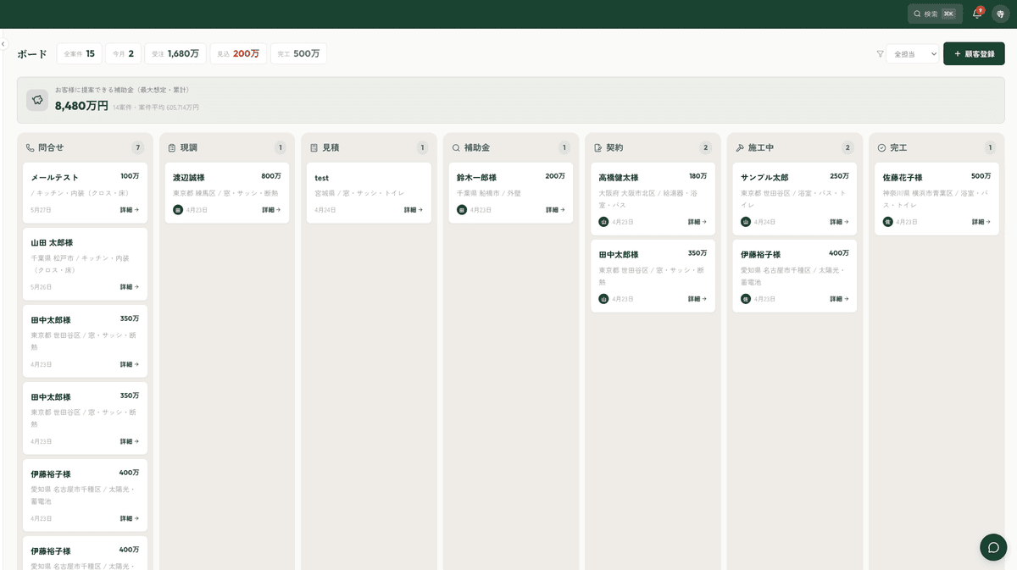
Task: Select the 全案件 15 stat chip
Action: click(80, 53)
